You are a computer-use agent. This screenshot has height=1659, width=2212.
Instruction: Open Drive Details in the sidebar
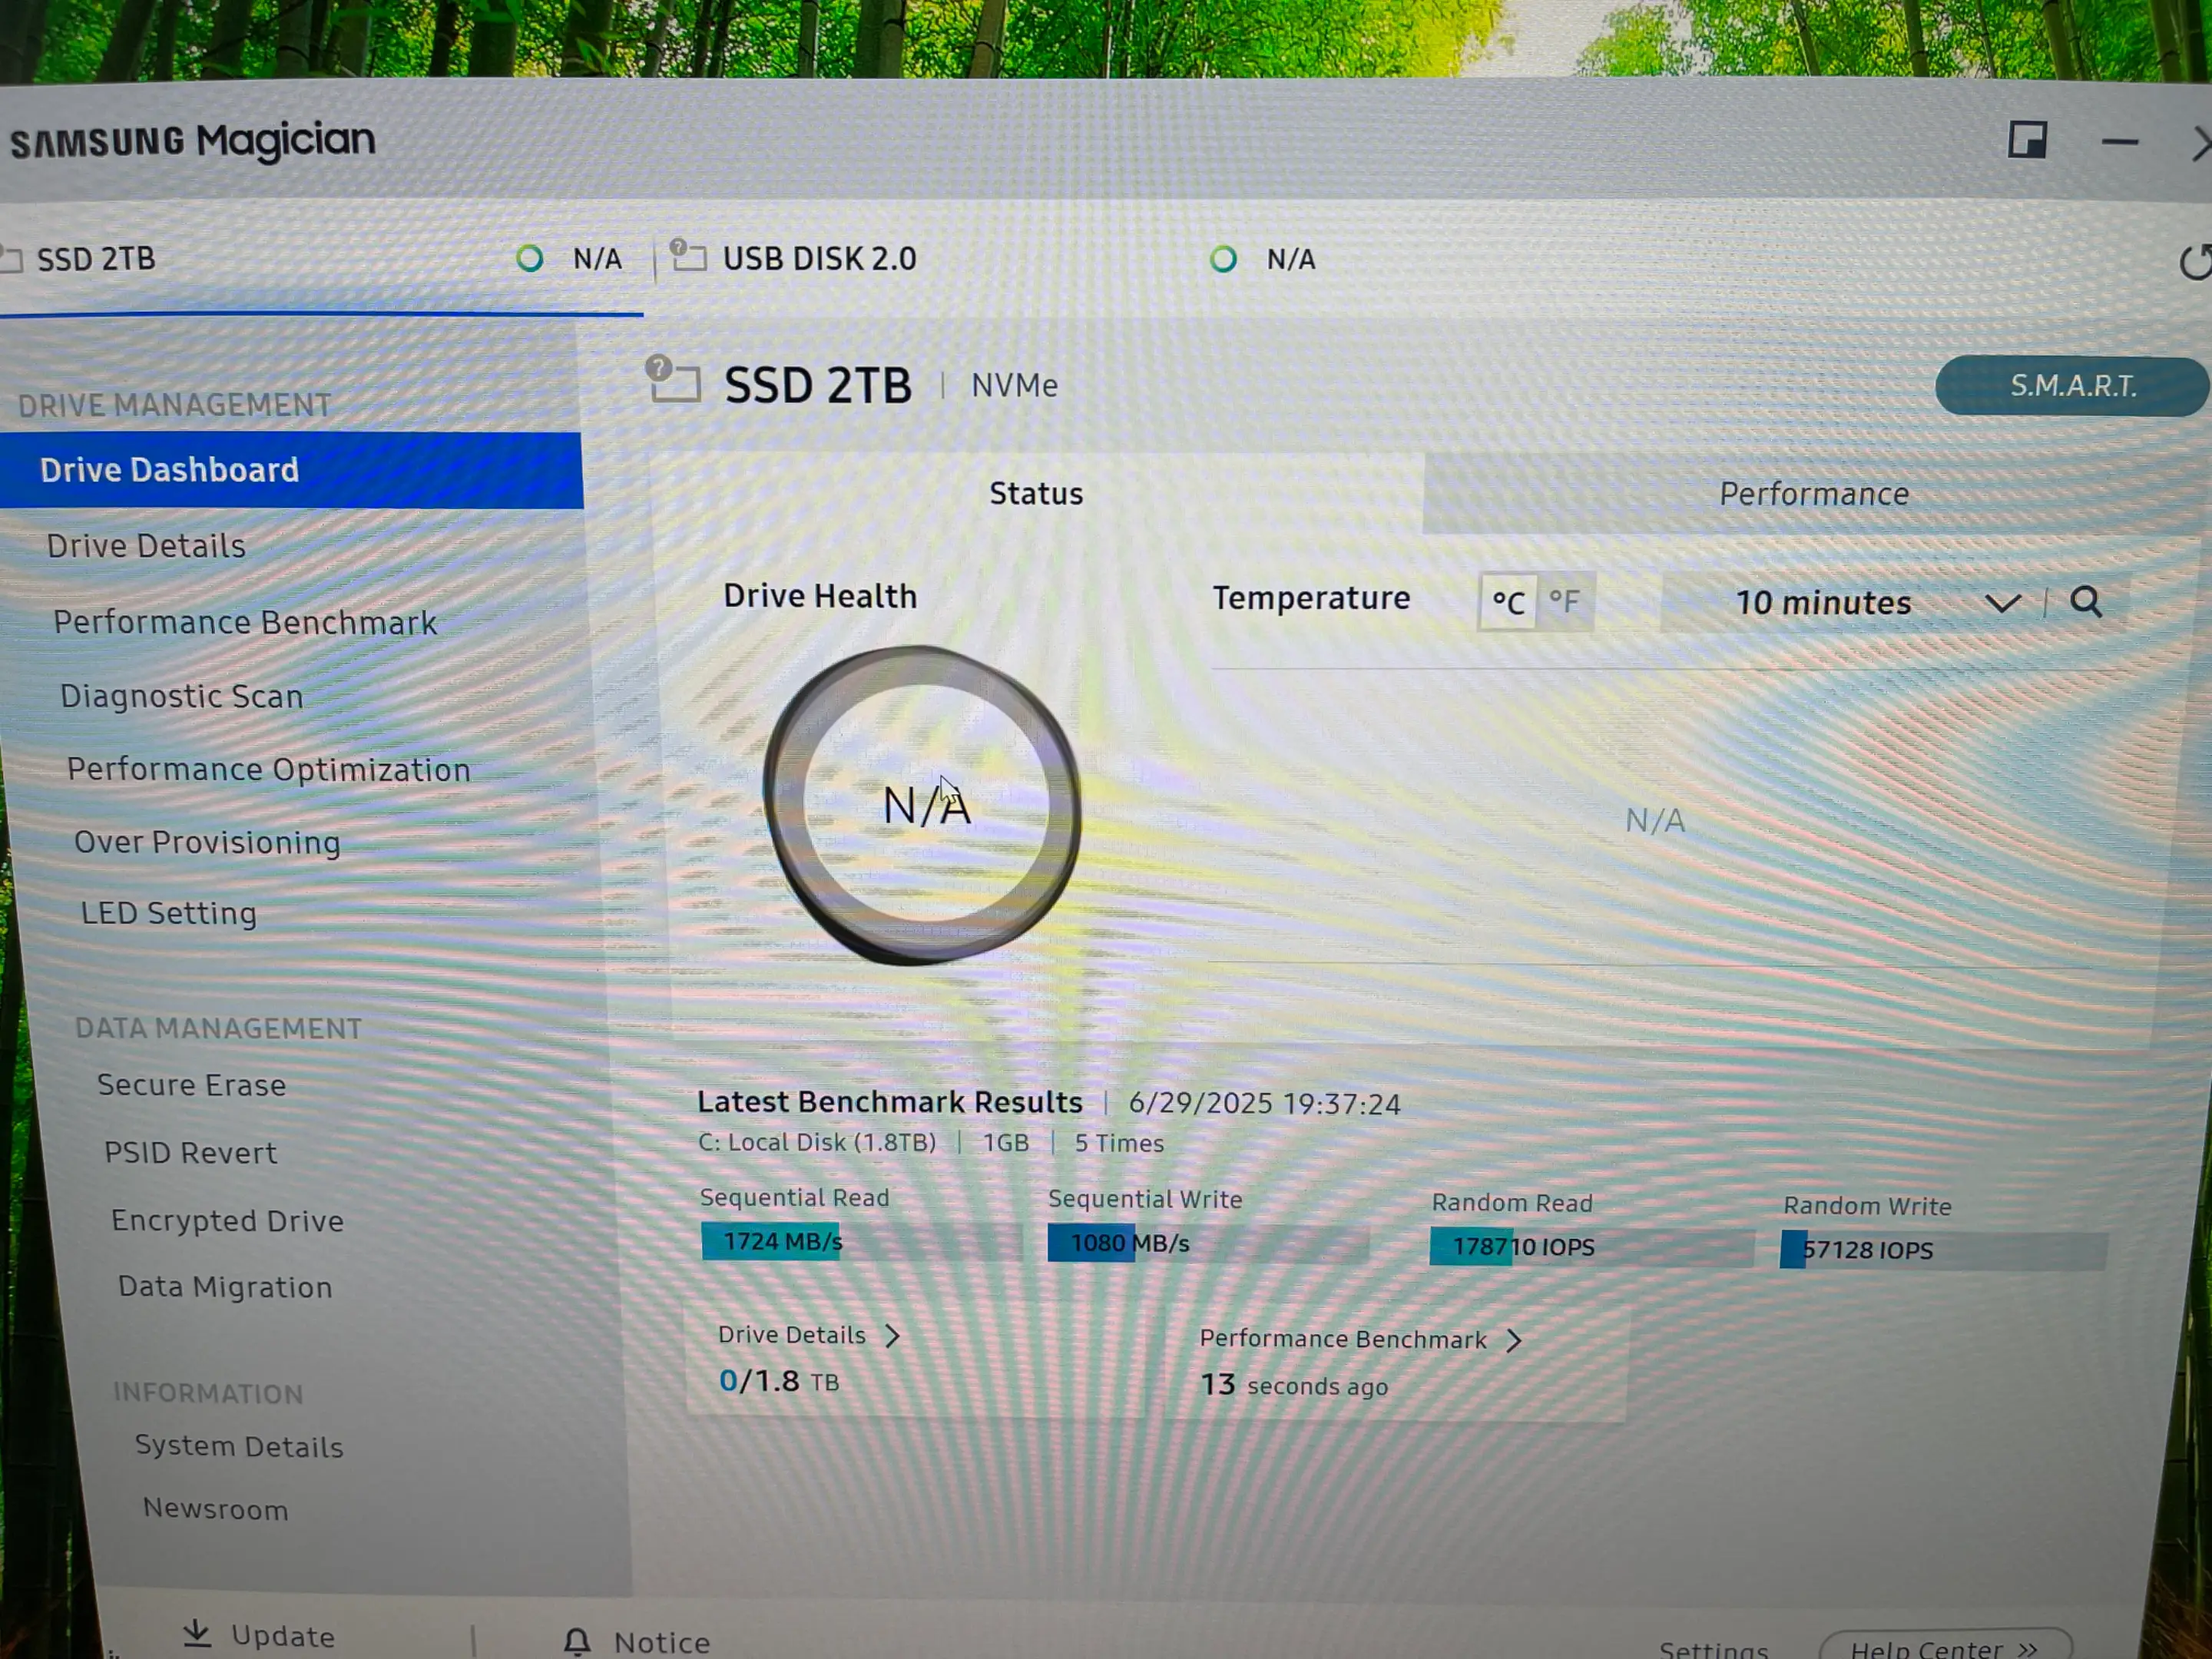[146, 546]
